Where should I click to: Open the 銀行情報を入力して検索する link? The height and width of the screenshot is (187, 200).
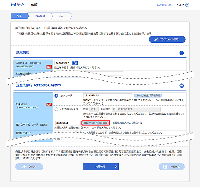pos(127,123)
